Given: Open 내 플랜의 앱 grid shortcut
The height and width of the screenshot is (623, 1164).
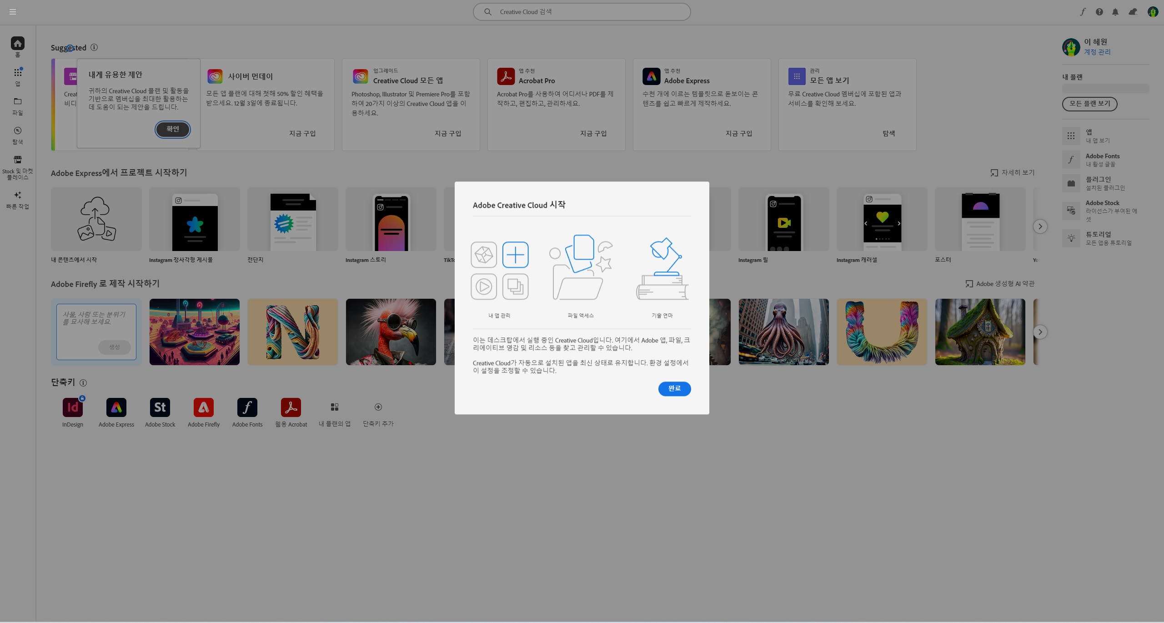Looking at the screenshot, I should [335, 407].
